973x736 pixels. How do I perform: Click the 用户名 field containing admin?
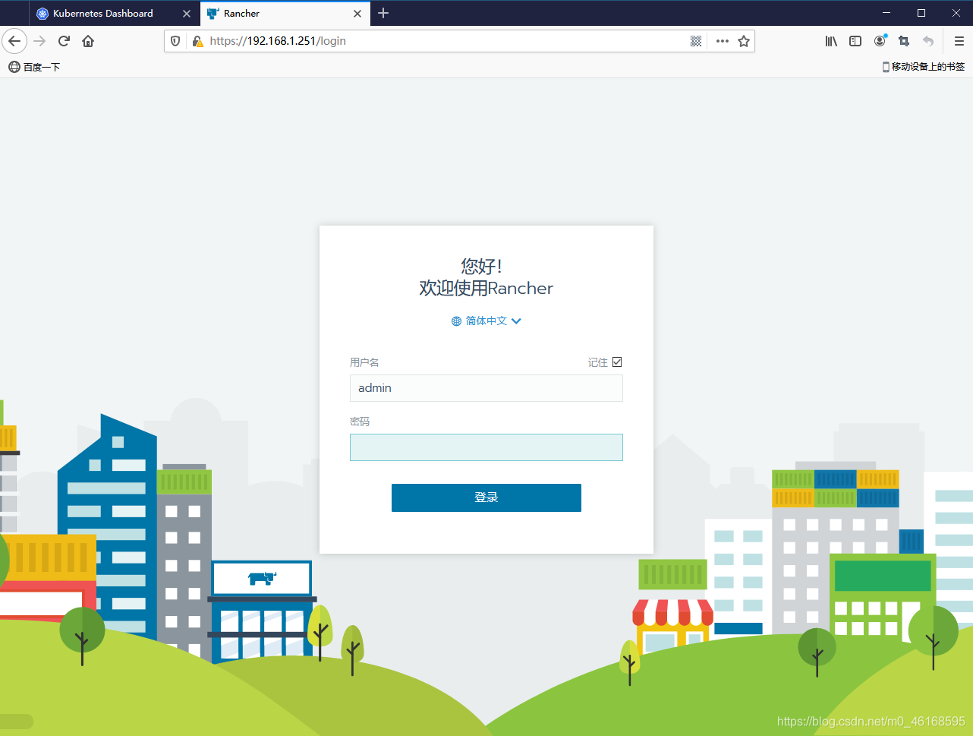[486, 388]
